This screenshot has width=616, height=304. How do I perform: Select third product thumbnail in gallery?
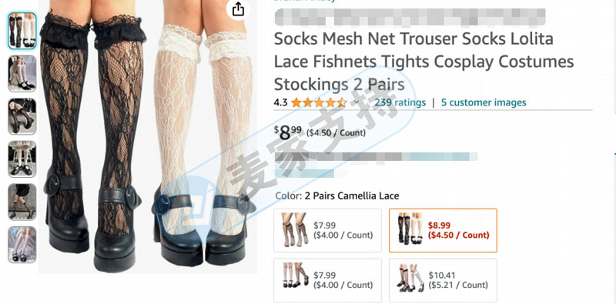coord(22,116)
